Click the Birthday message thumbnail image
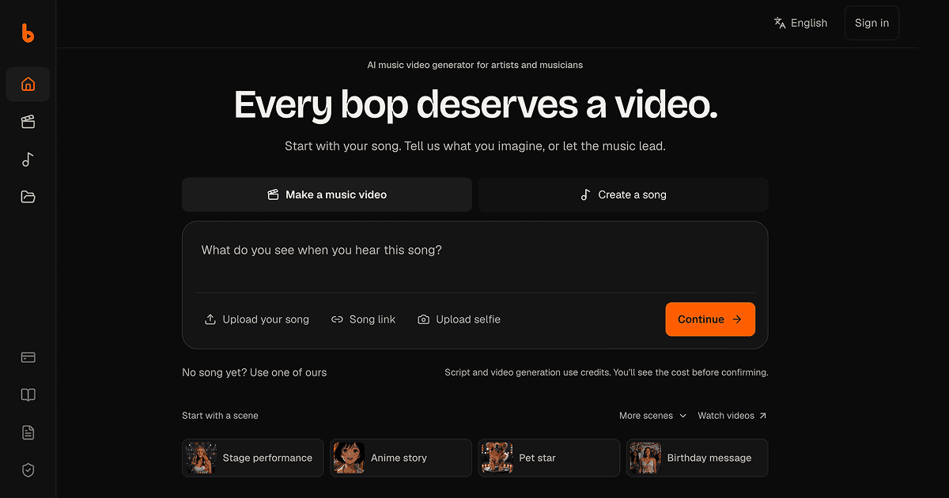 point(645,458)
